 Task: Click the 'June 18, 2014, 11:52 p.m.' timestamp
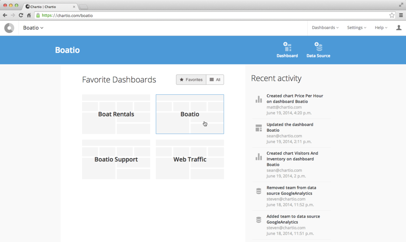pos(290,205)
